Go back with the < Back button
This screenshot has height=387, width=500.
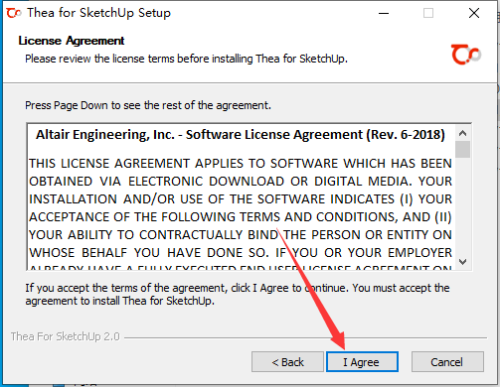click(287, 362)
